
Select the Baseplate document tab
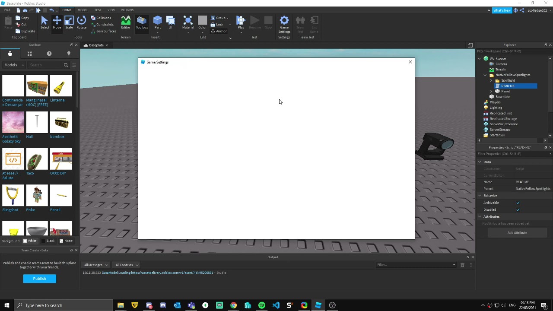pos(96,45)
